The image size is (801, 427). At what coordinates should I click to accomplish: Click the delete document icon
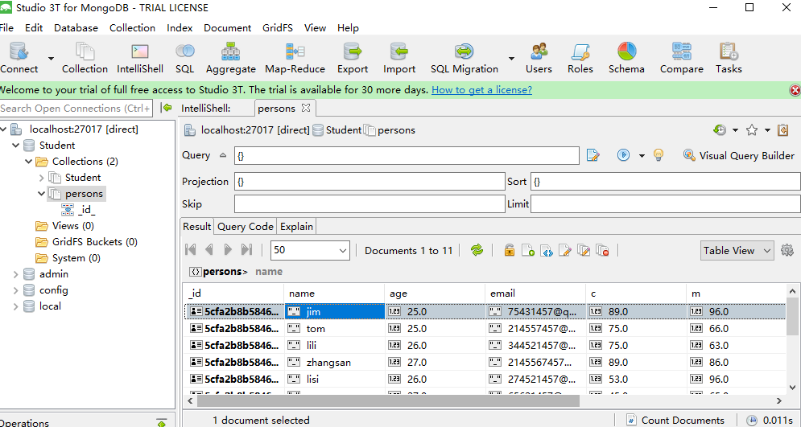pyautogui.click(x=602, y=250)
